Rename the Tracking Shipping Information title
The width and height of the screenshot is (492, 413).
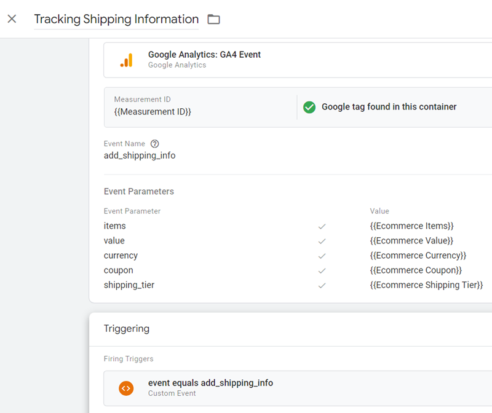click(116, 19)
